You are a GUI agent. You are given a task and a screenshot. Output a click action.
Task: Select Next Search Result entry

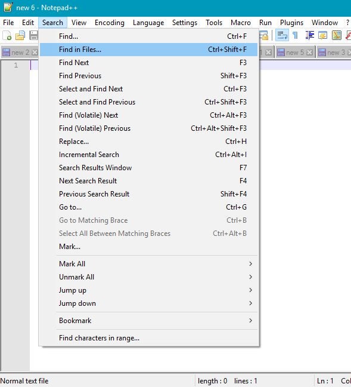coord(148,181)
